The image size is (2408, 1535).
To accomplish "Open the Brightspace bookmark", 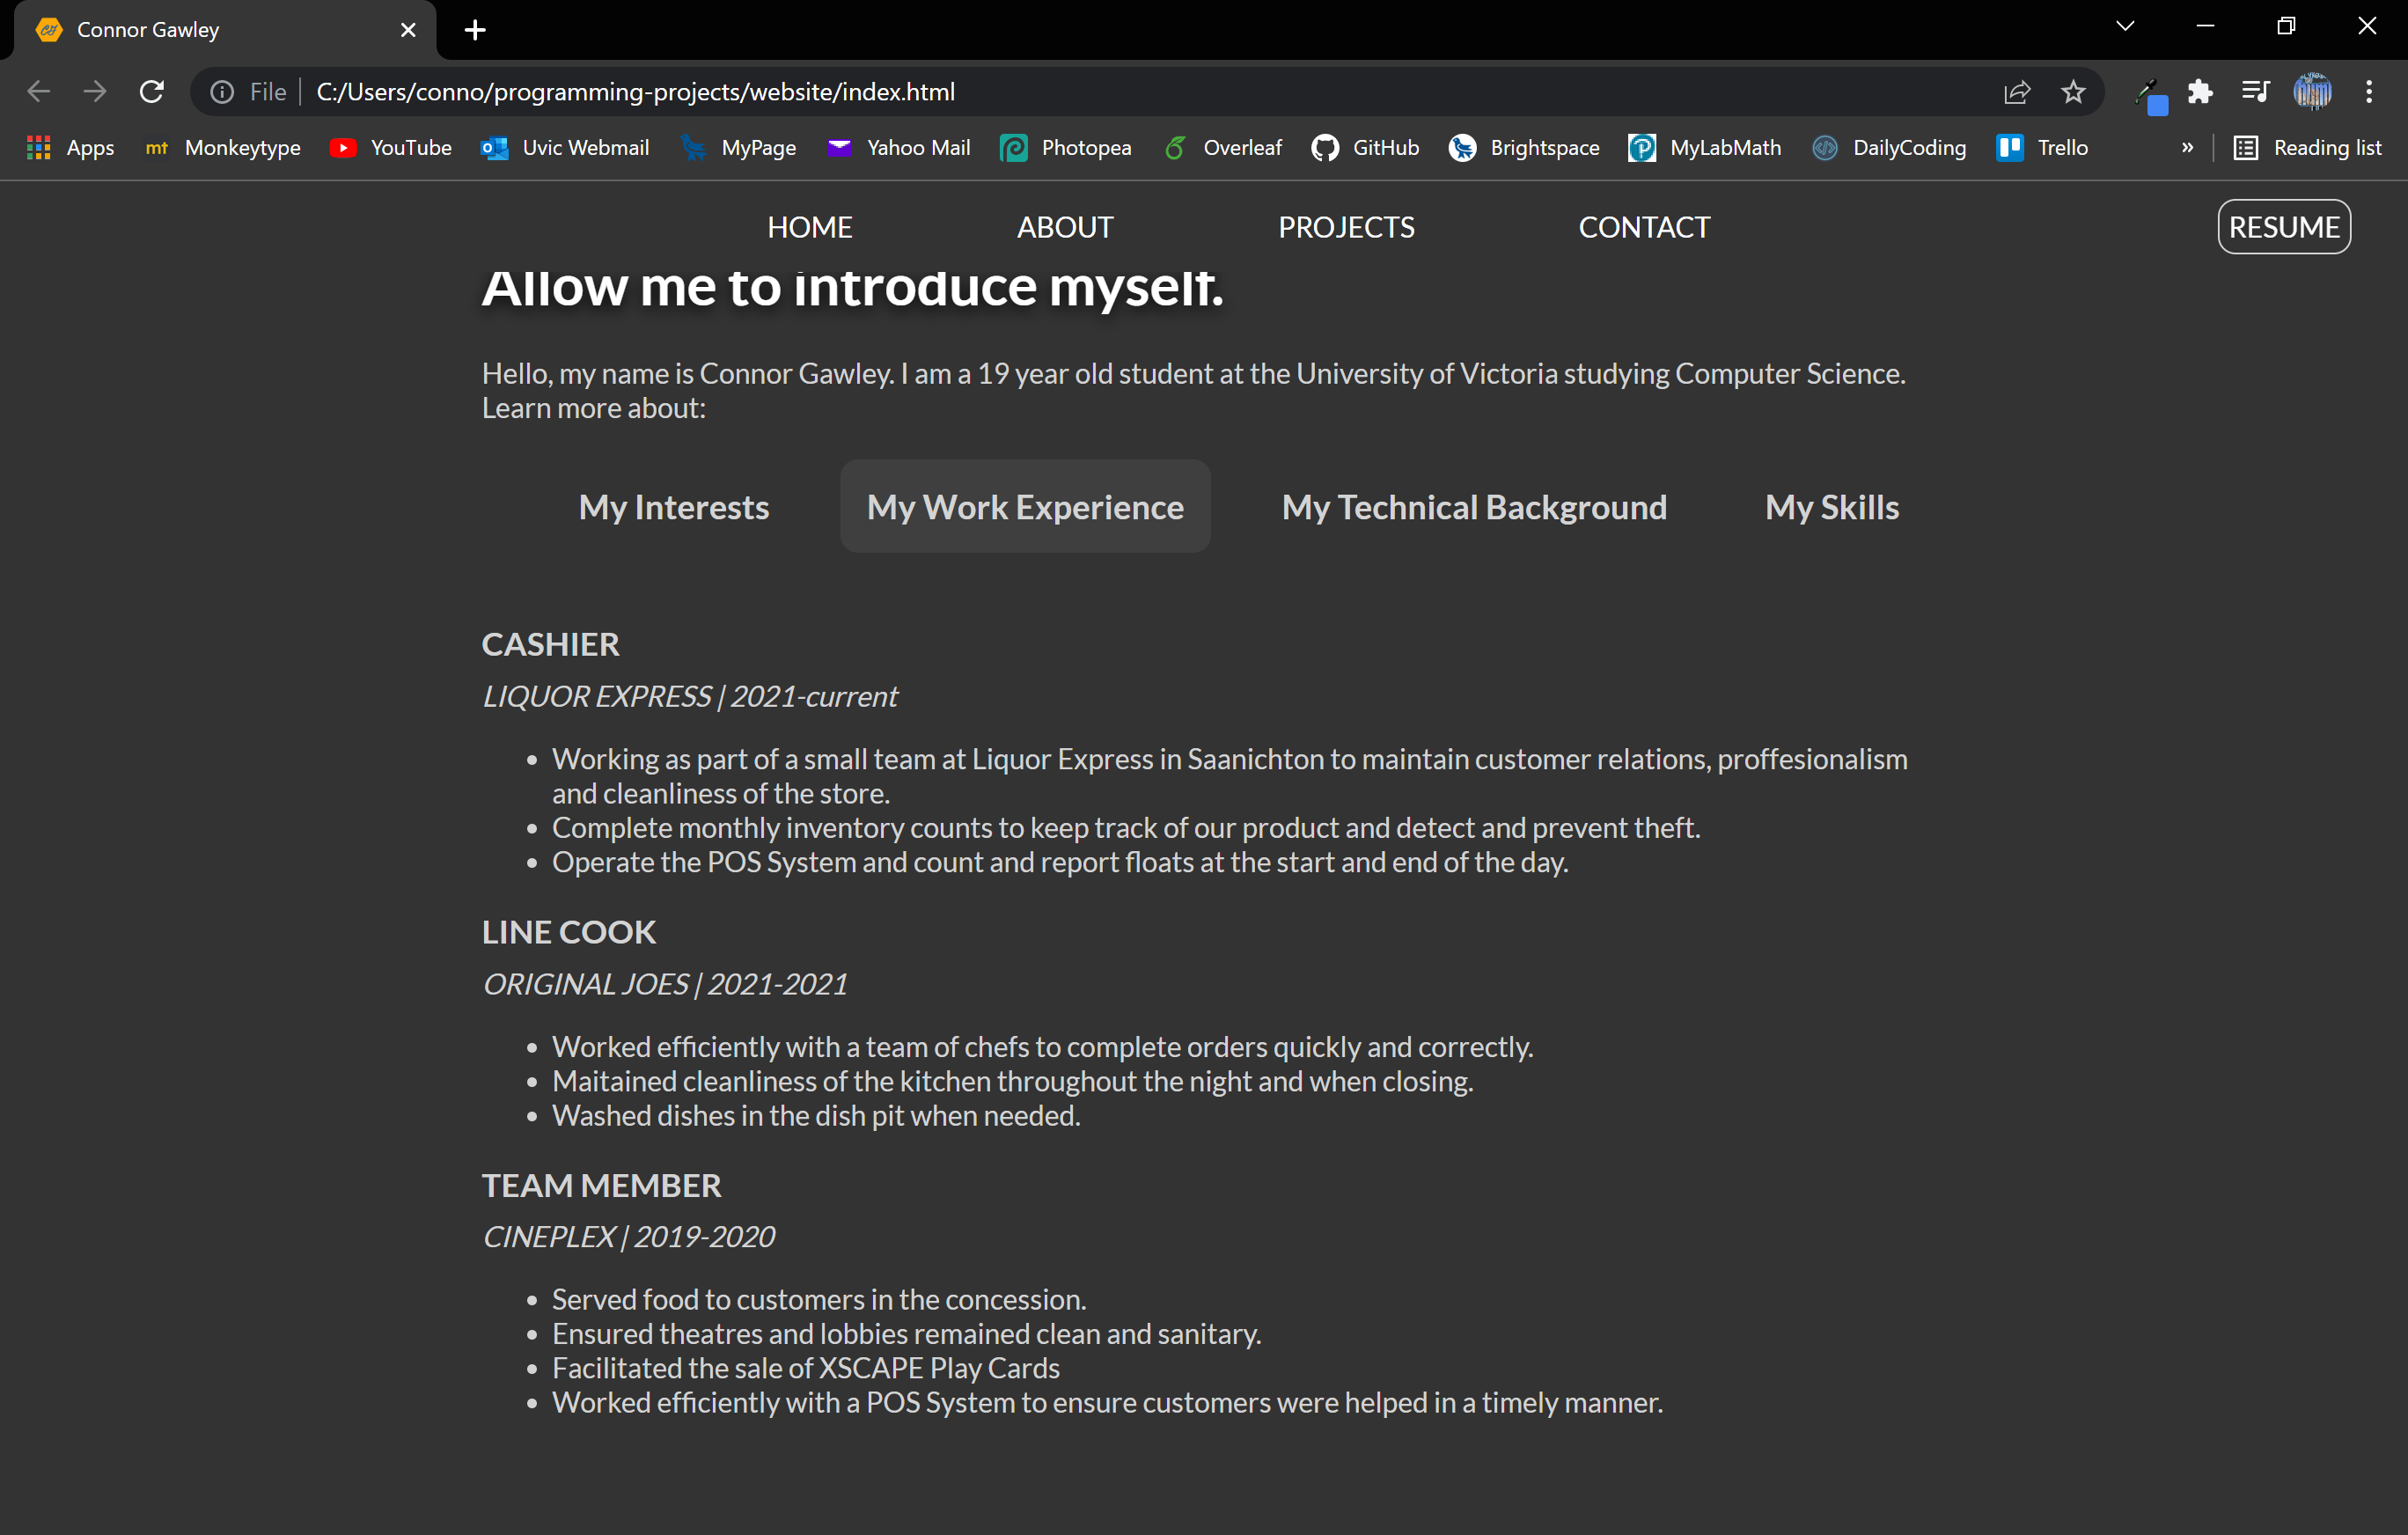I will coord(1524,148).
